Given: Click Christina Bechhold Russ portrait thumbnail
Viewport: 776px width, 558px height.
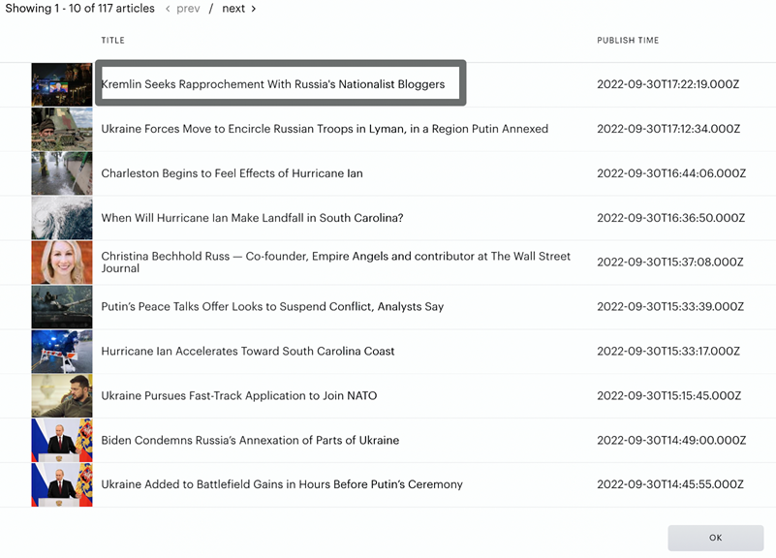Looking at the screenshot, I should tap(62, 263).
